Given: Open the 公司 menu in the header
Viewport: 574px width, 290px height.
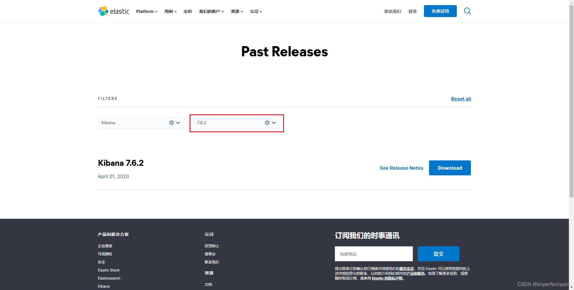Looking at the screenshot, I should [256, 11].
